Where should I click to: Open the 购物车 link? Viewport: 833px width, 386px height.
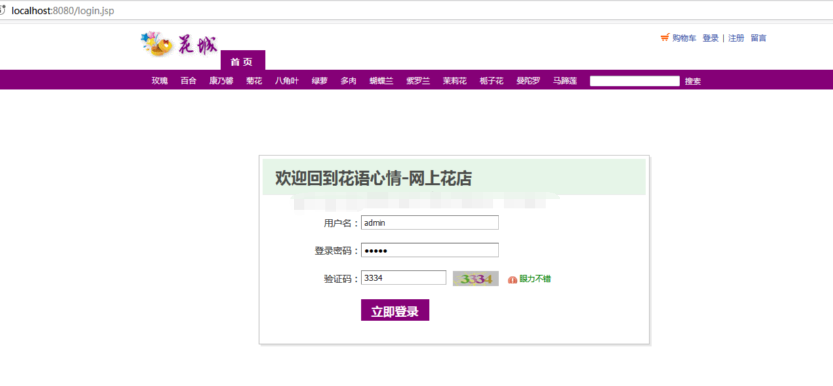click(x=684, y=38)
